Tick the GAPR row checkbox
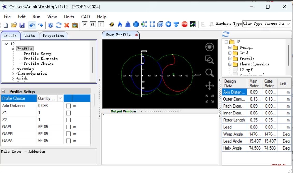 68,134
